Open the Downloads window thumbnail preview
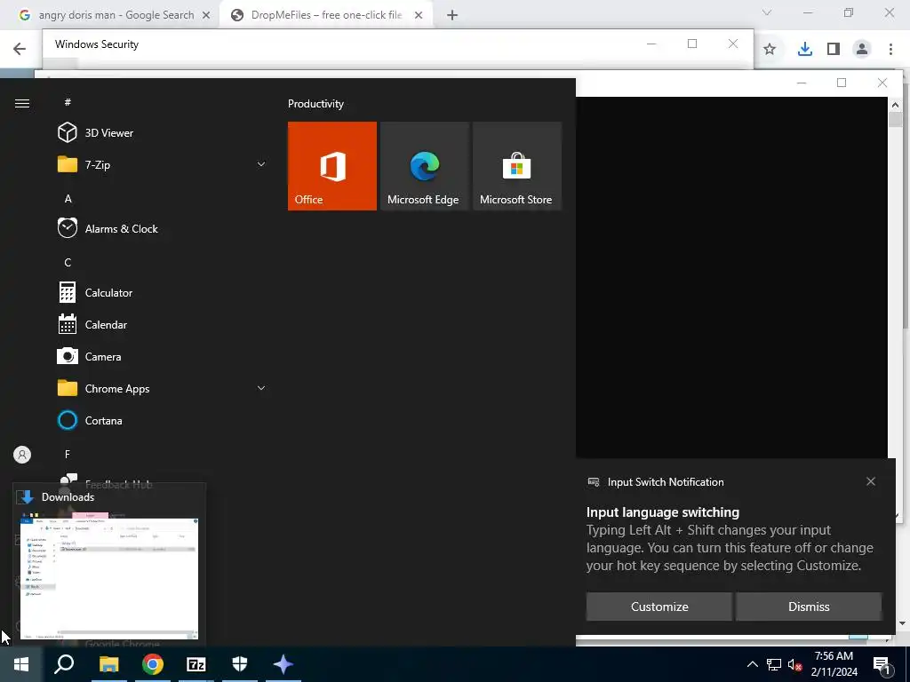 pos(109,578)
